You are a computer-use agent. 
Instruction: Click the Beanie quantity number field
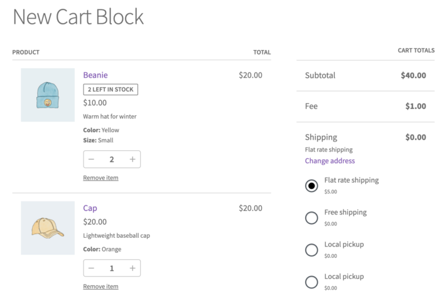click(112, 160)
